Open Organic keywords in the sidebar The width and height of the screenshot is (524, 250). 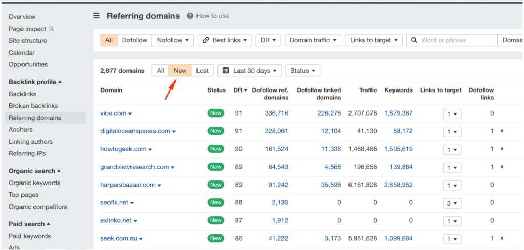tap(34, 183)
